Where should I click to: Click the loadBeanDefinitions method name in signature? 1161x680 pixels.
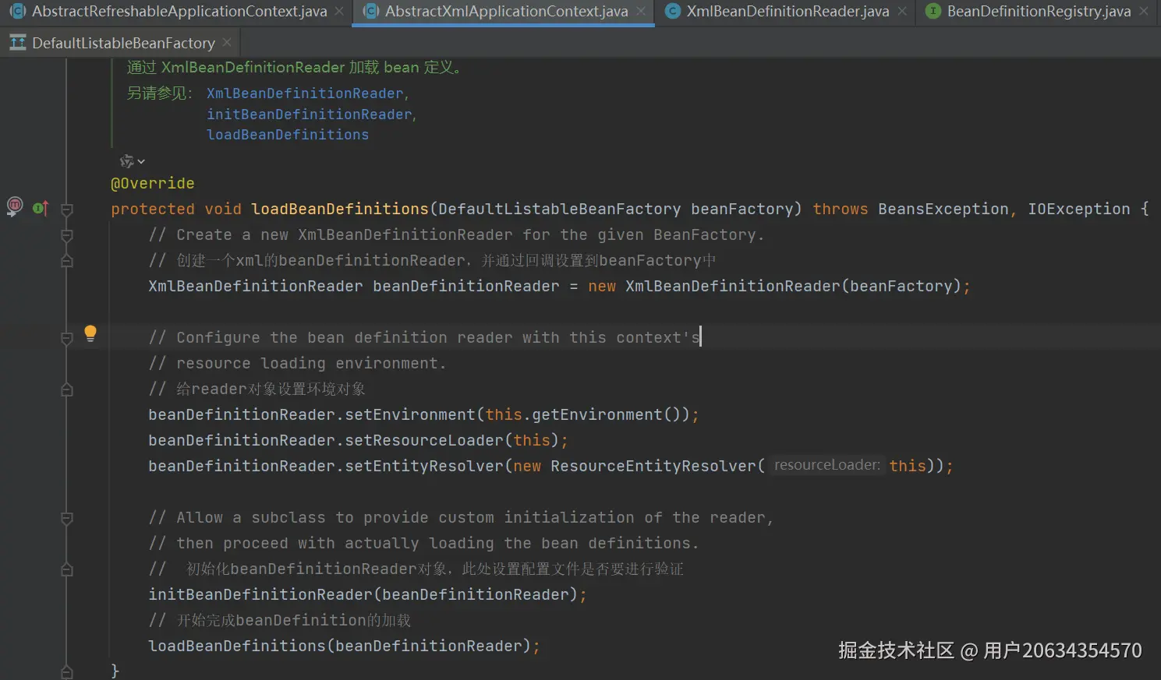340,209
